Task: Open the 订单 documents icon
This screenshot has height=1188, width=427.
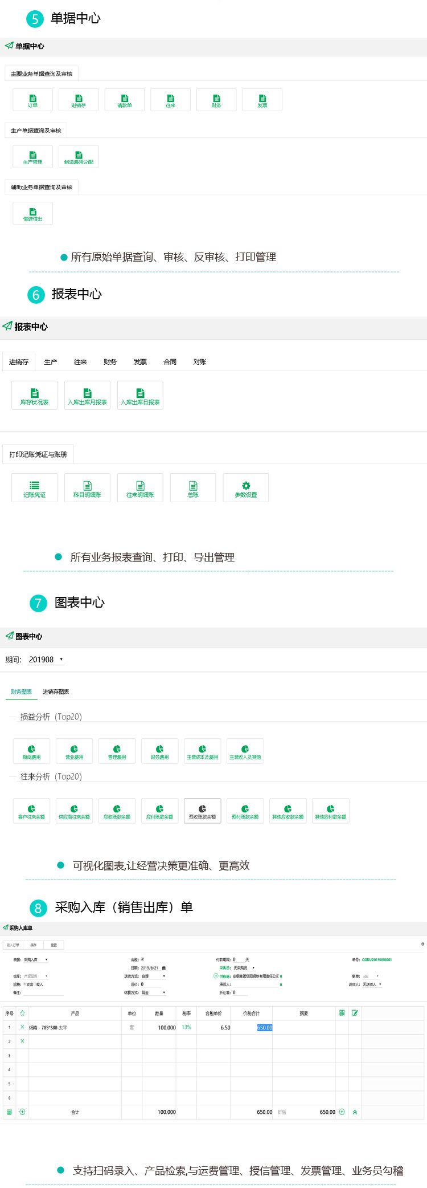Action: tap(32, 100)
